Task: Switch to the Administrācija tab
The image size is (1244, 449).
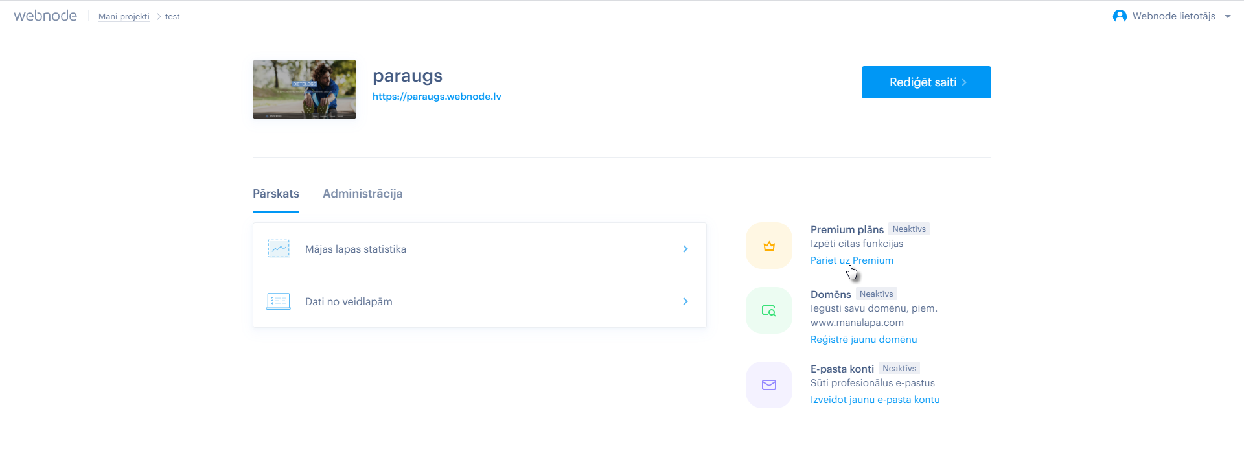Action: tap(363, 194)
